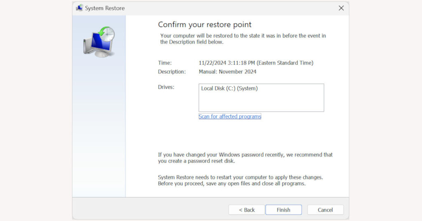The image size is (422, 221).
Task: Click the Manual: November 2024 description value
Action: [227, 72]
